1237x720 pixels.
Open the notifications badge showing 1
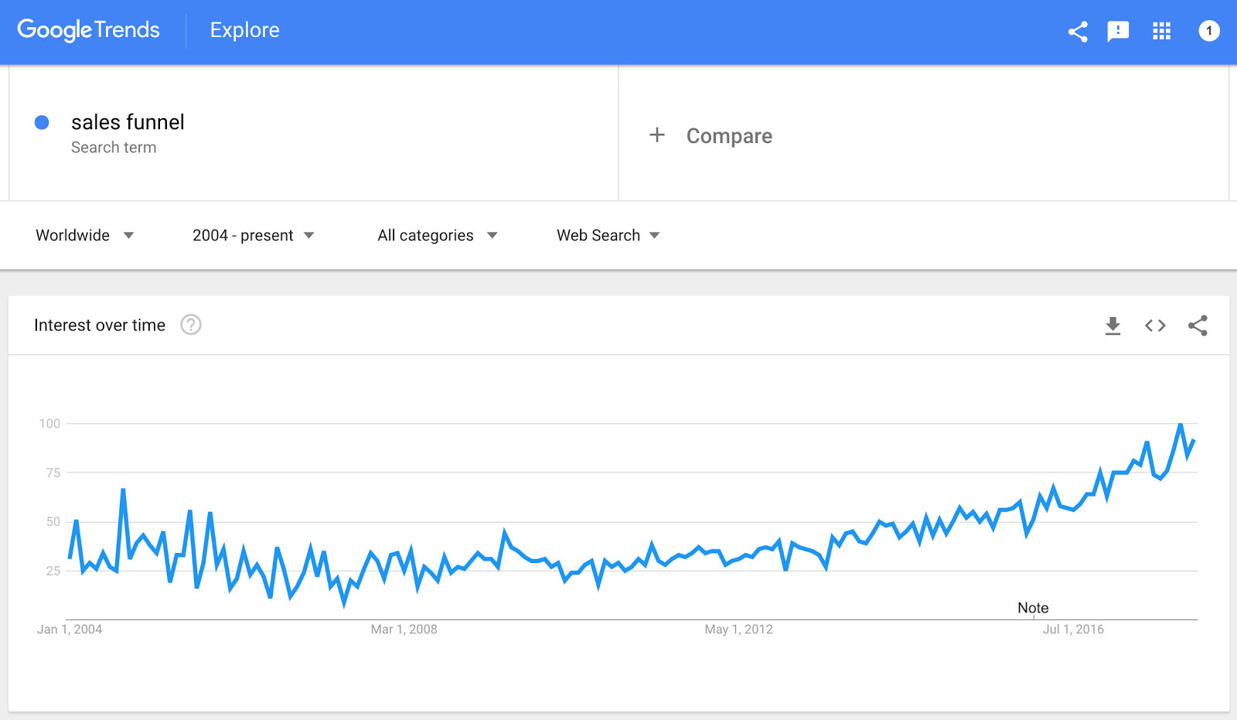(1209, 31)
